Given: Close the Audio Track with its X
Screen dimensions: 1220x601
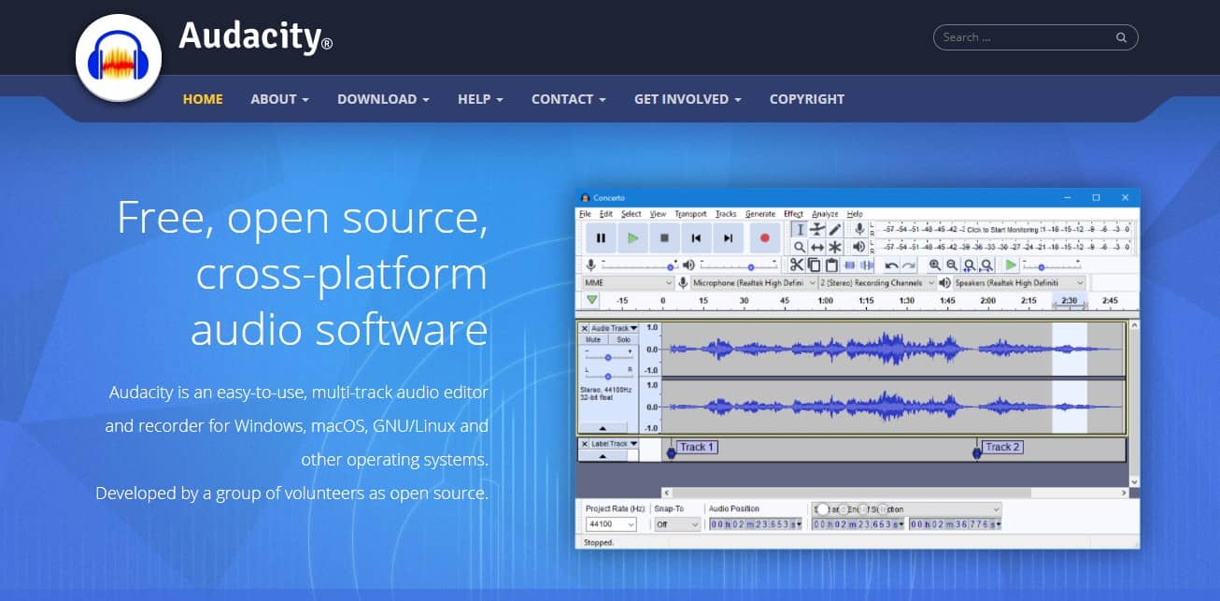Looking at the screenshot, I should [585, 328].
